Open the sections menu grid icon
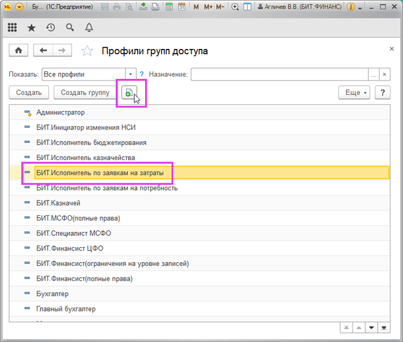The image size is (403, 342). click(x=13, y=27)
